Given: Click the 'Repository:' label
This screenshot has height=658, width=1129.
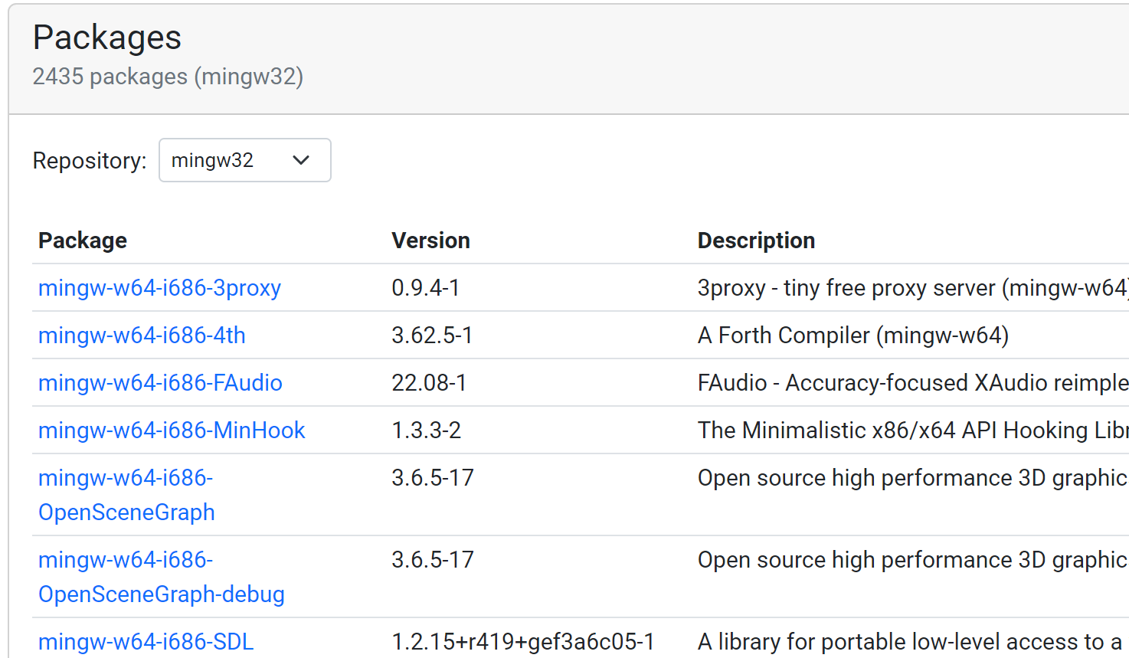Looking at the screenshot, I should 90,161.
